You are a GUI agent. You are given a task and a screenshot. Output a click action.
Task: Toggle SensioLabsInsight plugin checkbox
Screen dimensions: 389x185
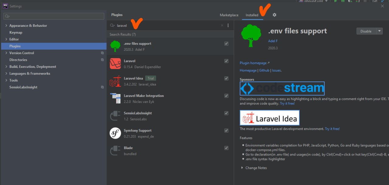pos(226,113)
